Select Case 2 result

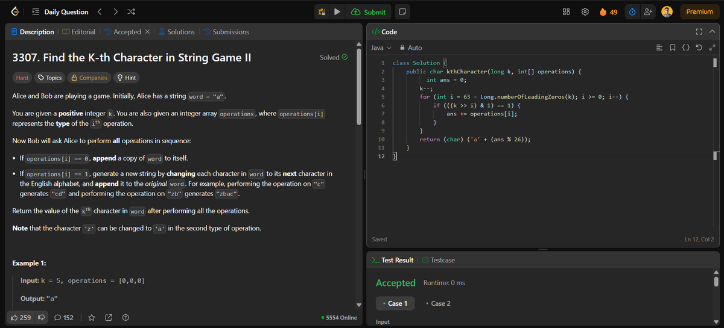click(438, 303)
